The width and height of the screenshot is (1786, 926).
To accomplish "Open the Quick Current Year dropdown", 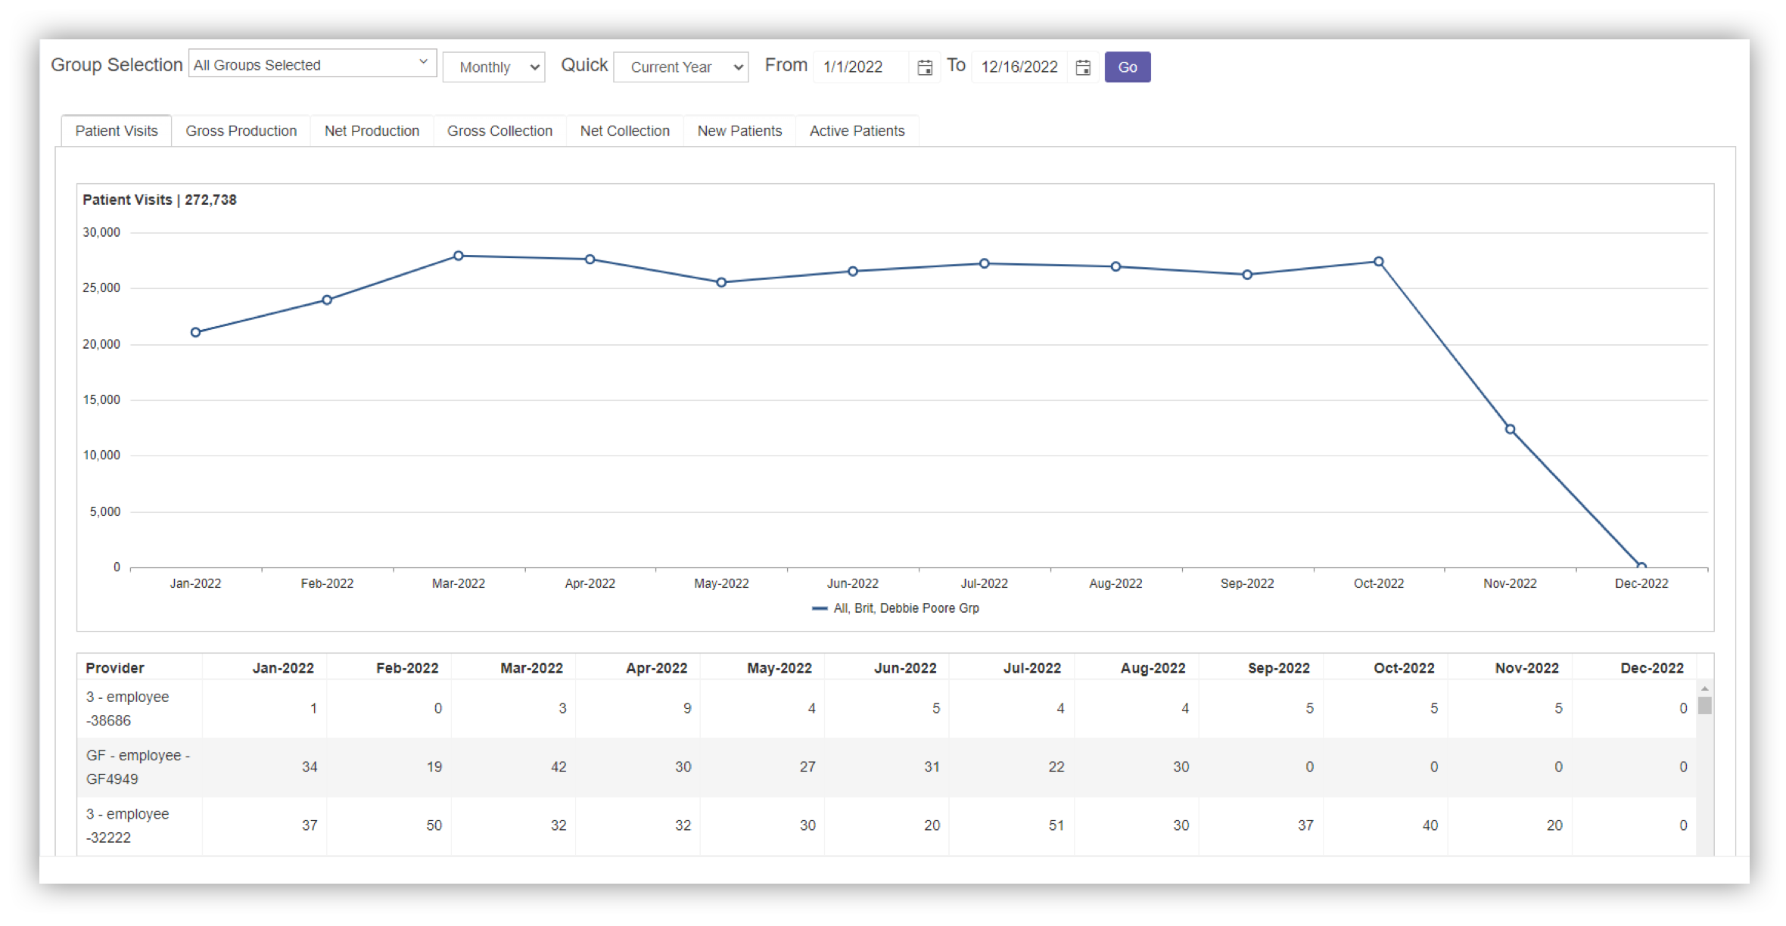I will [x=681, y=67].
